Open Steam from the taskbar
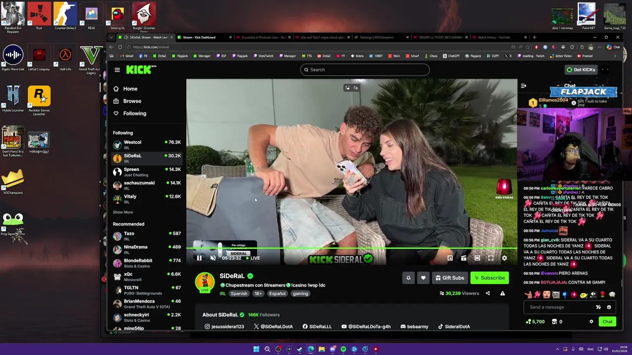This screenshot has width=632, height=355. click(300, 349)
